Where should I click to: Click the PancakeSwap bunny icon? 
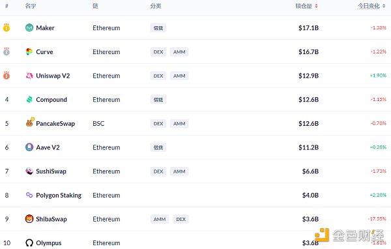(x=30, y=123)
